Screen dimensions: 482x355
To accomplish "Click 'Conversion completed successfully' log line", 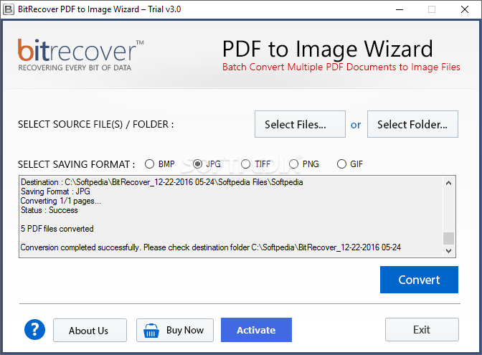I will 211,247.
